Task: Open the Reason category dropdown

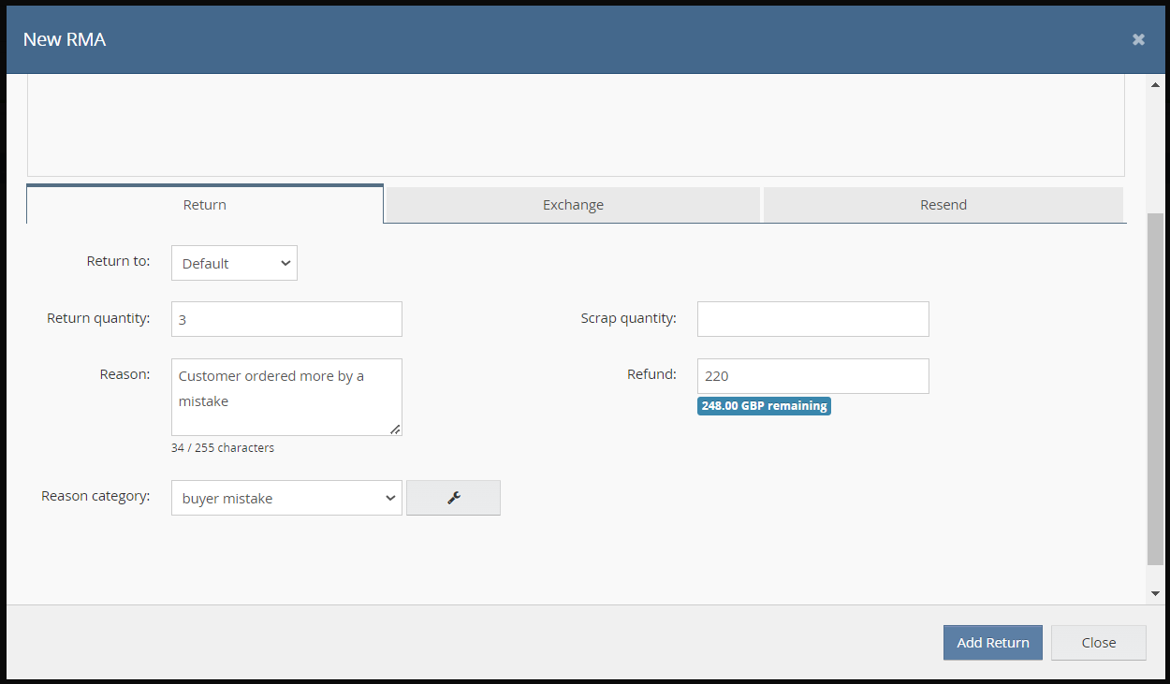Action: [286, 499]
